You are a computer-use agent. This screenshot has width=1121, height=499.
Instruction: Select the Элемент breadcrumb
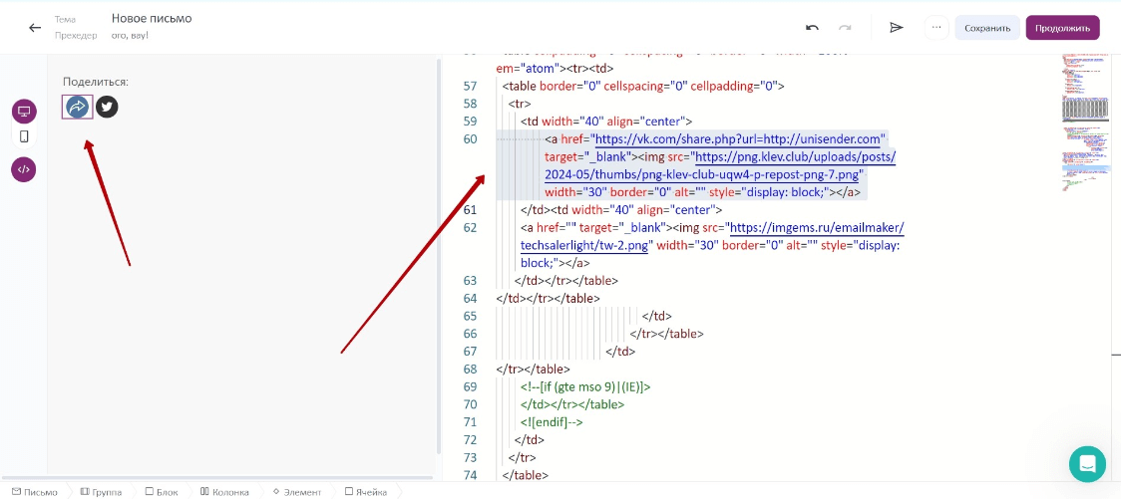click(296, 492)
